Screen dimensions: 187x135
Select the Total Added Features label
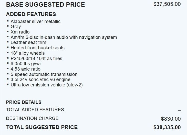(x=35, y=110)
